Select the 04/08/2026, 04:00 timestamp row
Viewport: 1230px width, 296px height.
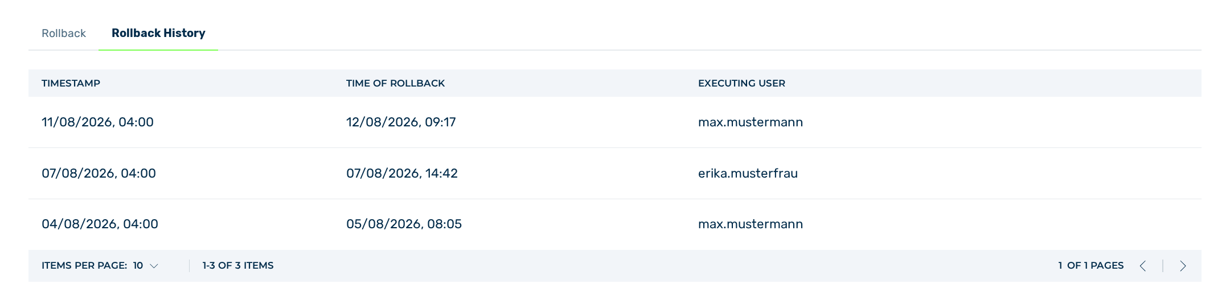pos(615,224)
